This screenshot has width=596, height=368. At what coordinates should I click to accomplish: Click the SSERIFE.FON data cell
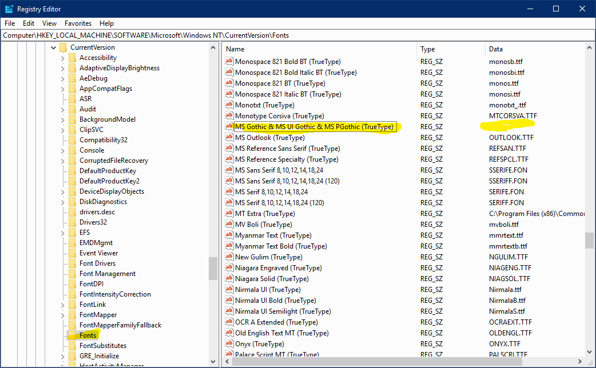pyautogui.click(x=508, y=170)
